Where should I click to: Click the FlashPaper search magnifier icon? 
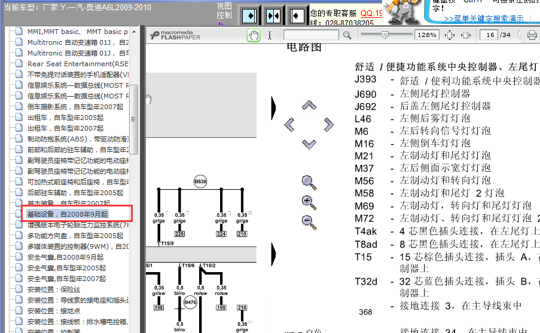[347, 35]
